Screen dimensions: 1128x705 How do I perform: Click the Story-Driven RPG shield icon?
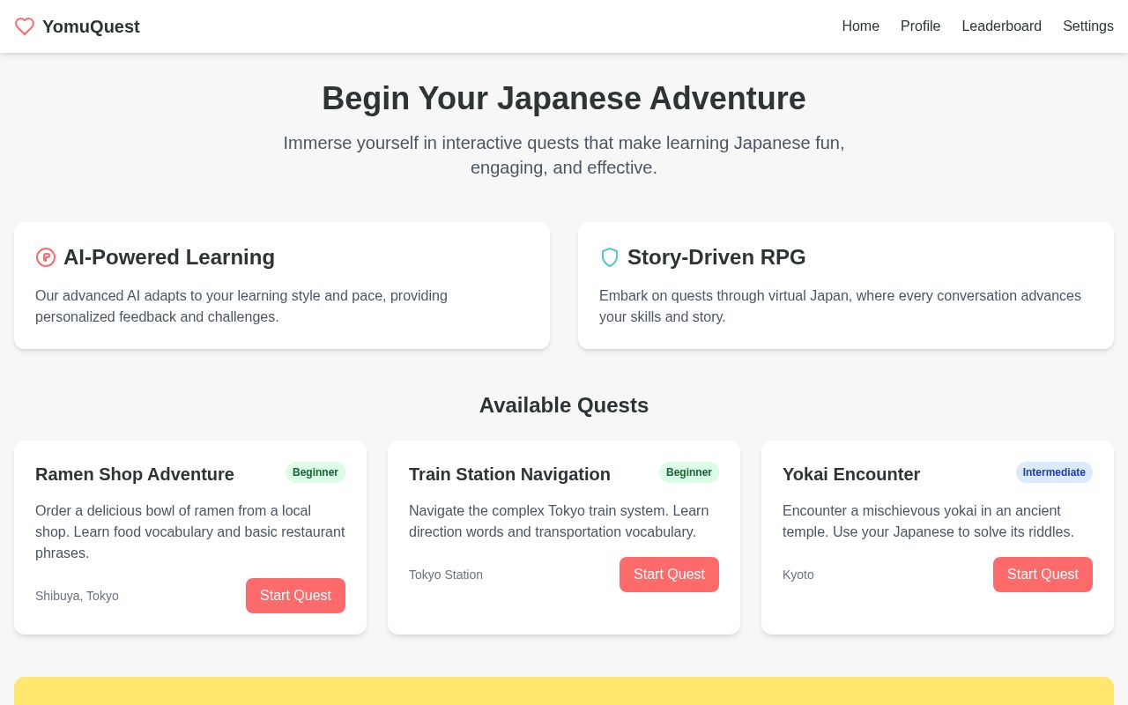point(610,257)
